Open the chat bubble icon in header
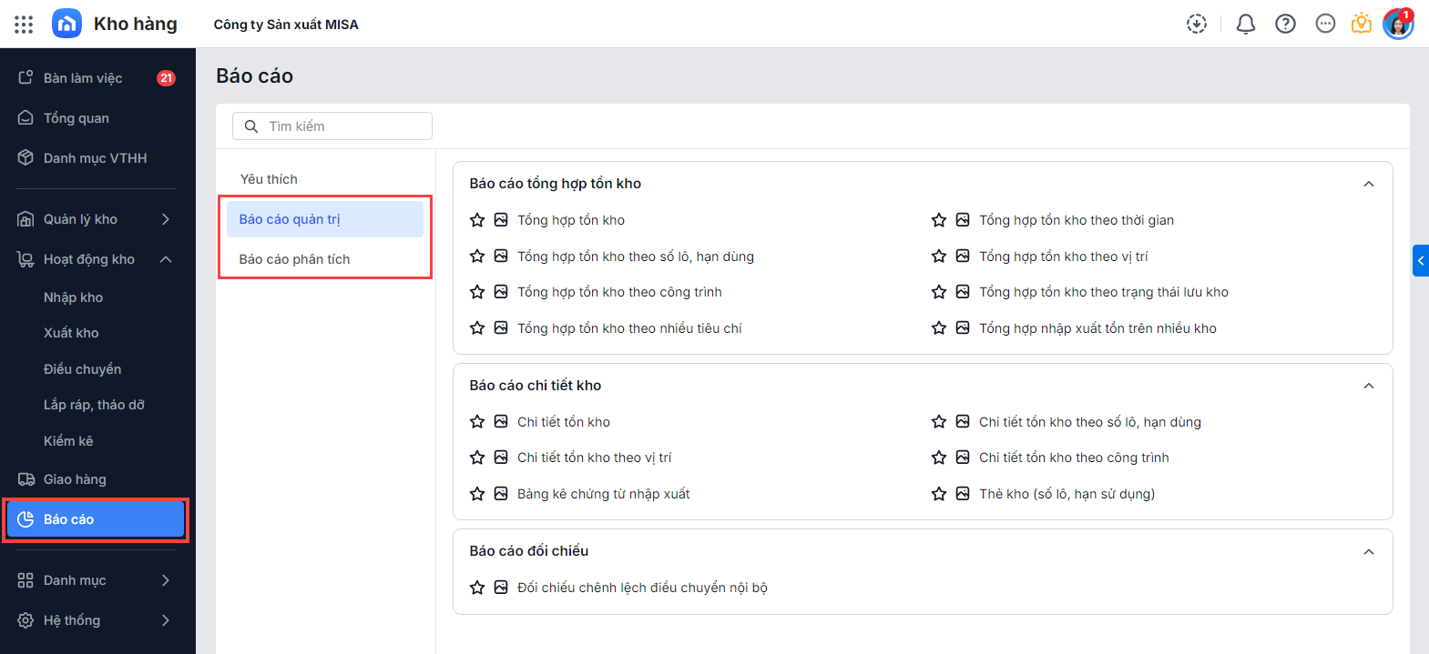The width and height of the screenshot is (1429, 654). pos(1325,25)
